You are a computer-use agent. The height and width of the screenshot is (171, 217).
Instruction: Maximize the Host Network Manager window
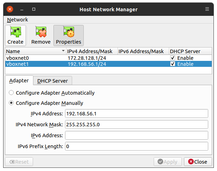click(x=33, y=9)
